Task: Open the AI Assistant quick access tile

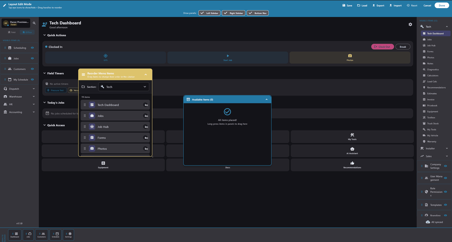Action: pos(352,151)
